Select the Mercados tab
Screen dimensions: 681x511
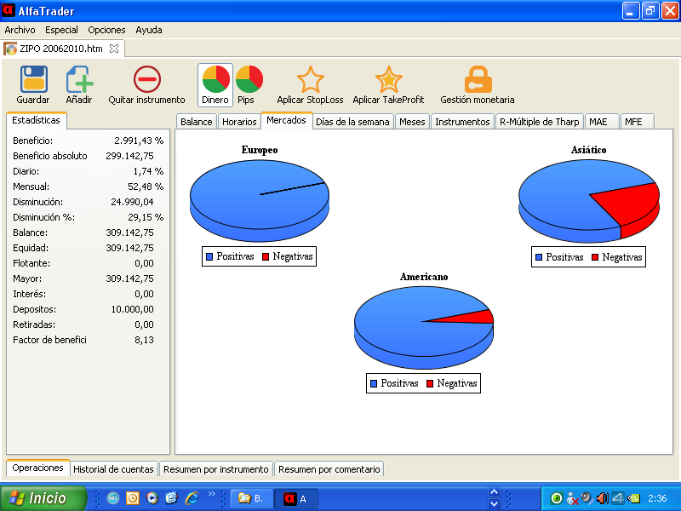point(286,120)
